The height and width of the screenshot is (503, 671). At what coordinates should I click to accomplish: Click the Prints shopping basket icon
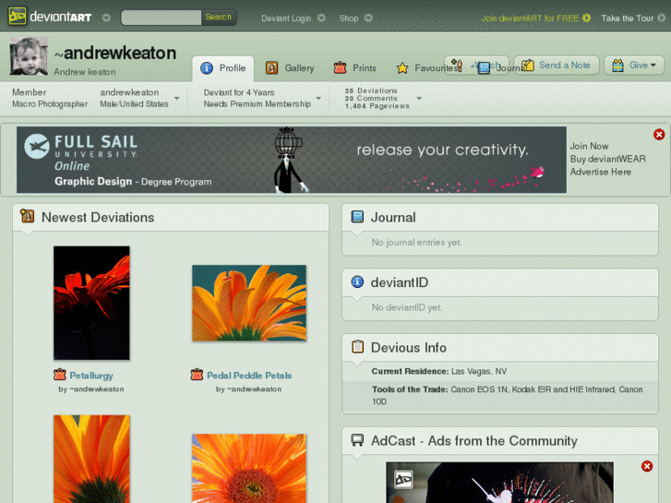point(340,67)
